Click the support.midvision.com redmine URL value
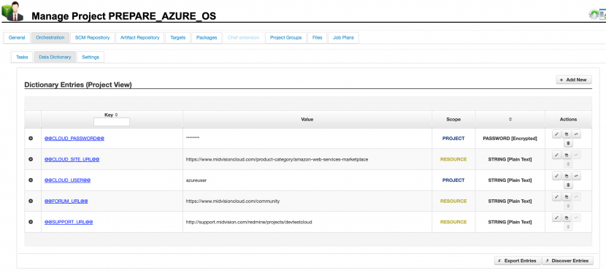606x273 pixels. click(249, 222)
